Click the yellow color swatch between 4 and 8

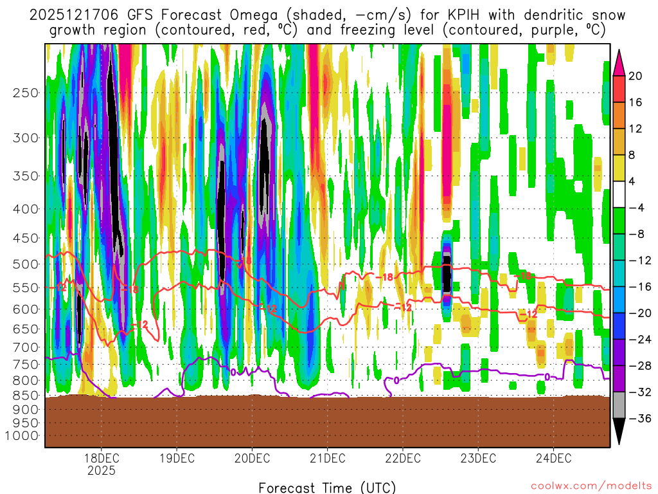coord(619,168)
